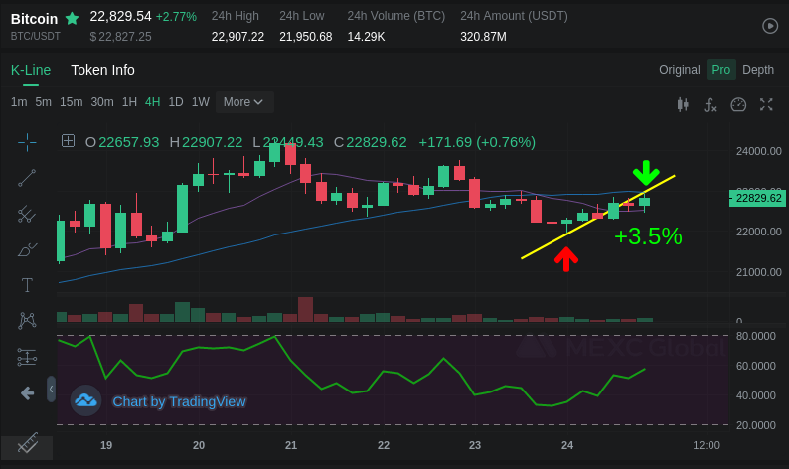
Task: Select the pitchfork drawing tool
Action: click(27, 214)
